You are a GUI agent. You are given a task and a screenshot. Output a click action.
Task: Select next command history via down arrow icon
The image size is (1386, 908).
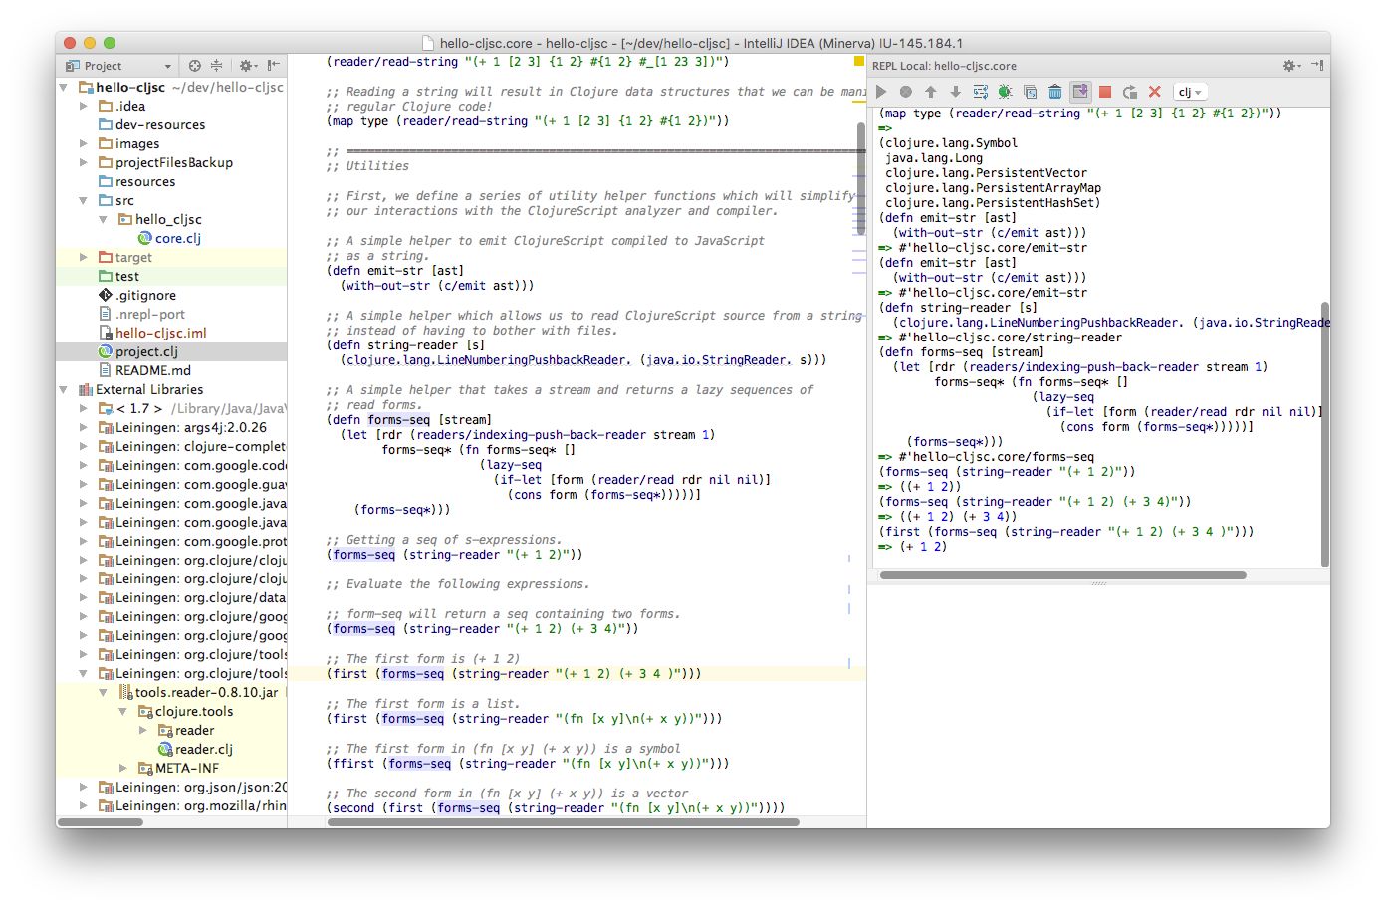pos(956,91)
